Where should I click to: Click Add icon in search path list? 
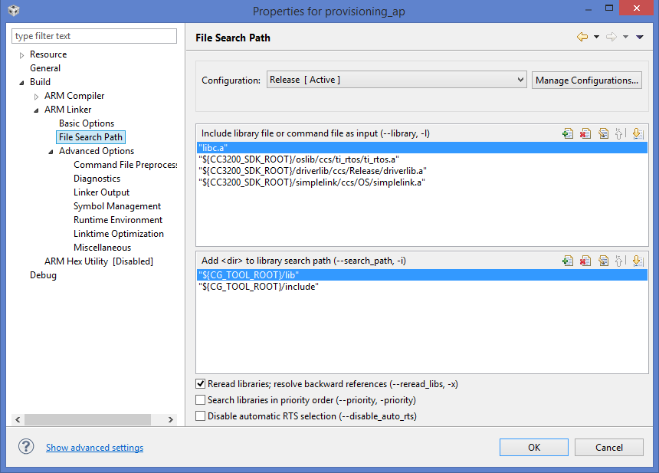click(x=568, y=261)
